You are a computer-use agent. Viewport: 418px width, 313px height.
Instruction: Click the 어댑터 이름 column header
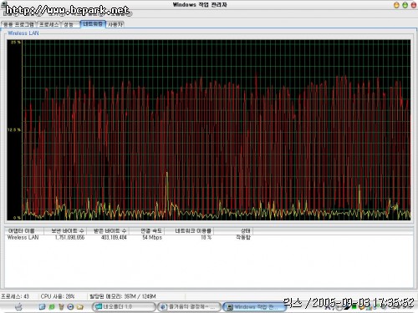coord(24,231)
